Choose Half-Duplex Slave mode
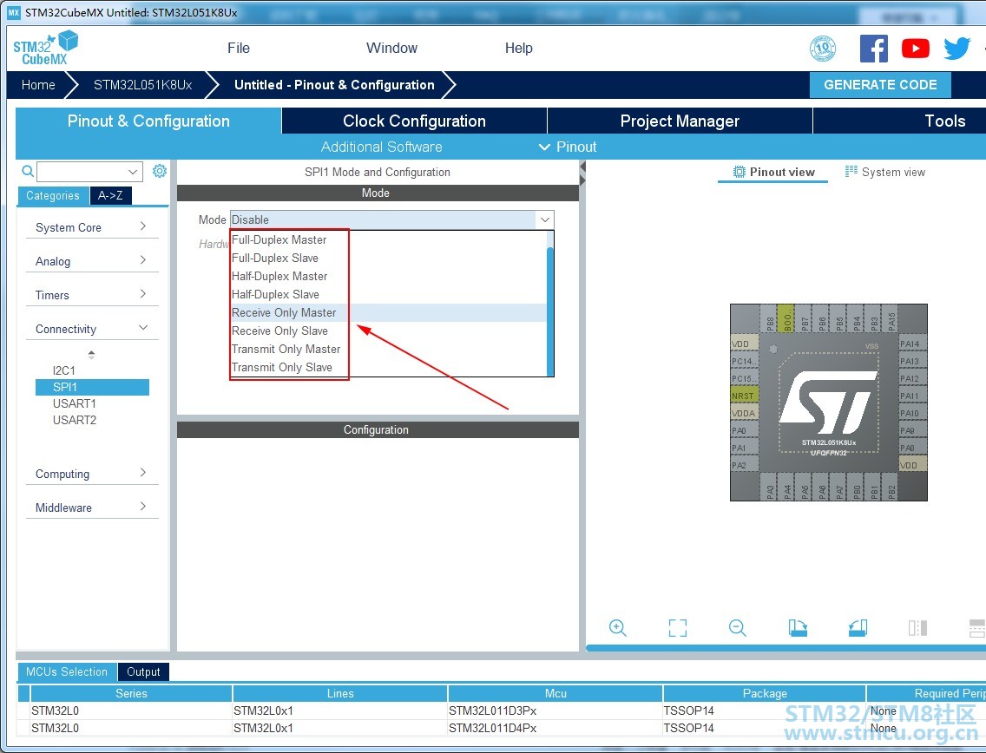Screen dimensions: 986x753 [x=389, y=295]
